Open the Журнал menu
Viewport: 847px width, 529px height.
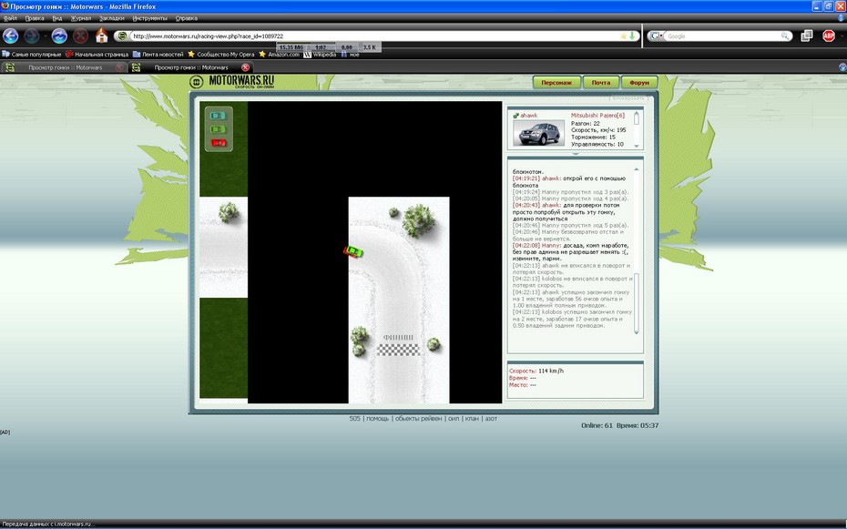point(81,18)
